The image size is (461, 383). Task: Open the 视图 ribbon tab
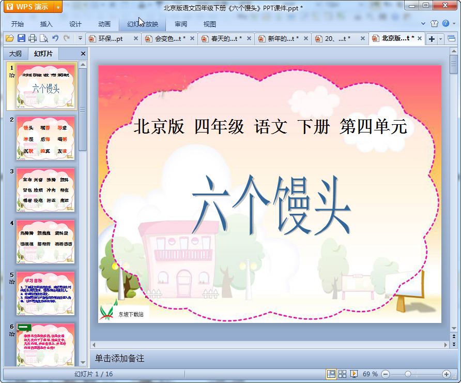pyautogui.click(x=210, y=24)
